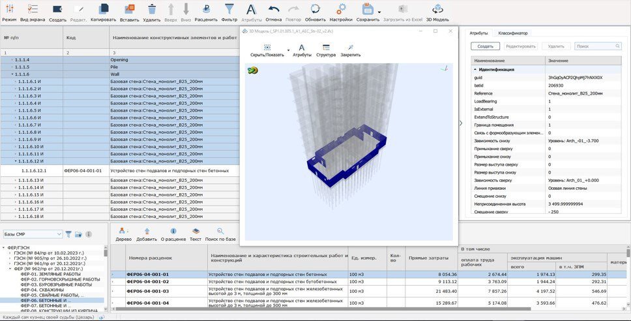This screenshot has width=631, height=321.
Task: Select the Атрибуты tab in right panel
Action: point(478,33)
